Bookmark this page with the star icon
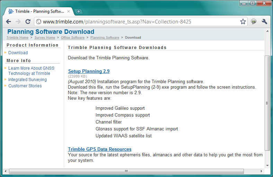The width and height of the screenshot is (273, 177). (243, 22)
